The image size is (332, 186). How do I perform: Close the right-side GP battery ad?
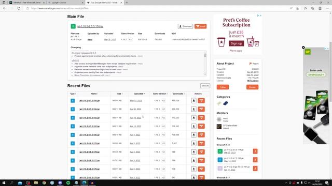coord(303,48)
